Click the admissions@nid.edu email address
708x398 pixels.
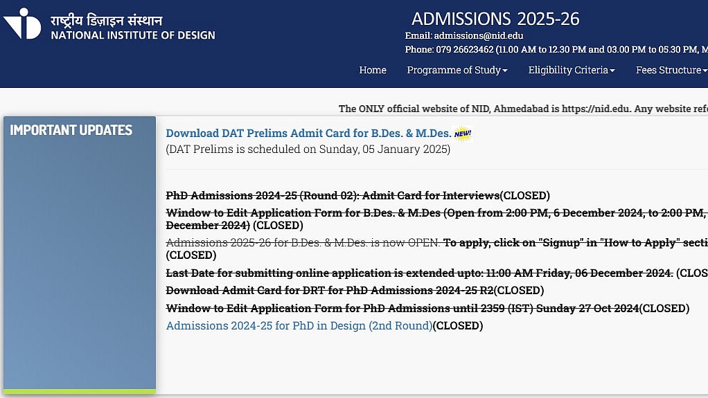[x=478, y=36]
